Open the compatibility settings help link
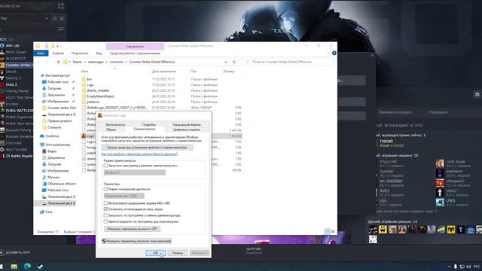This screenshot has height=271, width=482. click(x=139, y=154)
